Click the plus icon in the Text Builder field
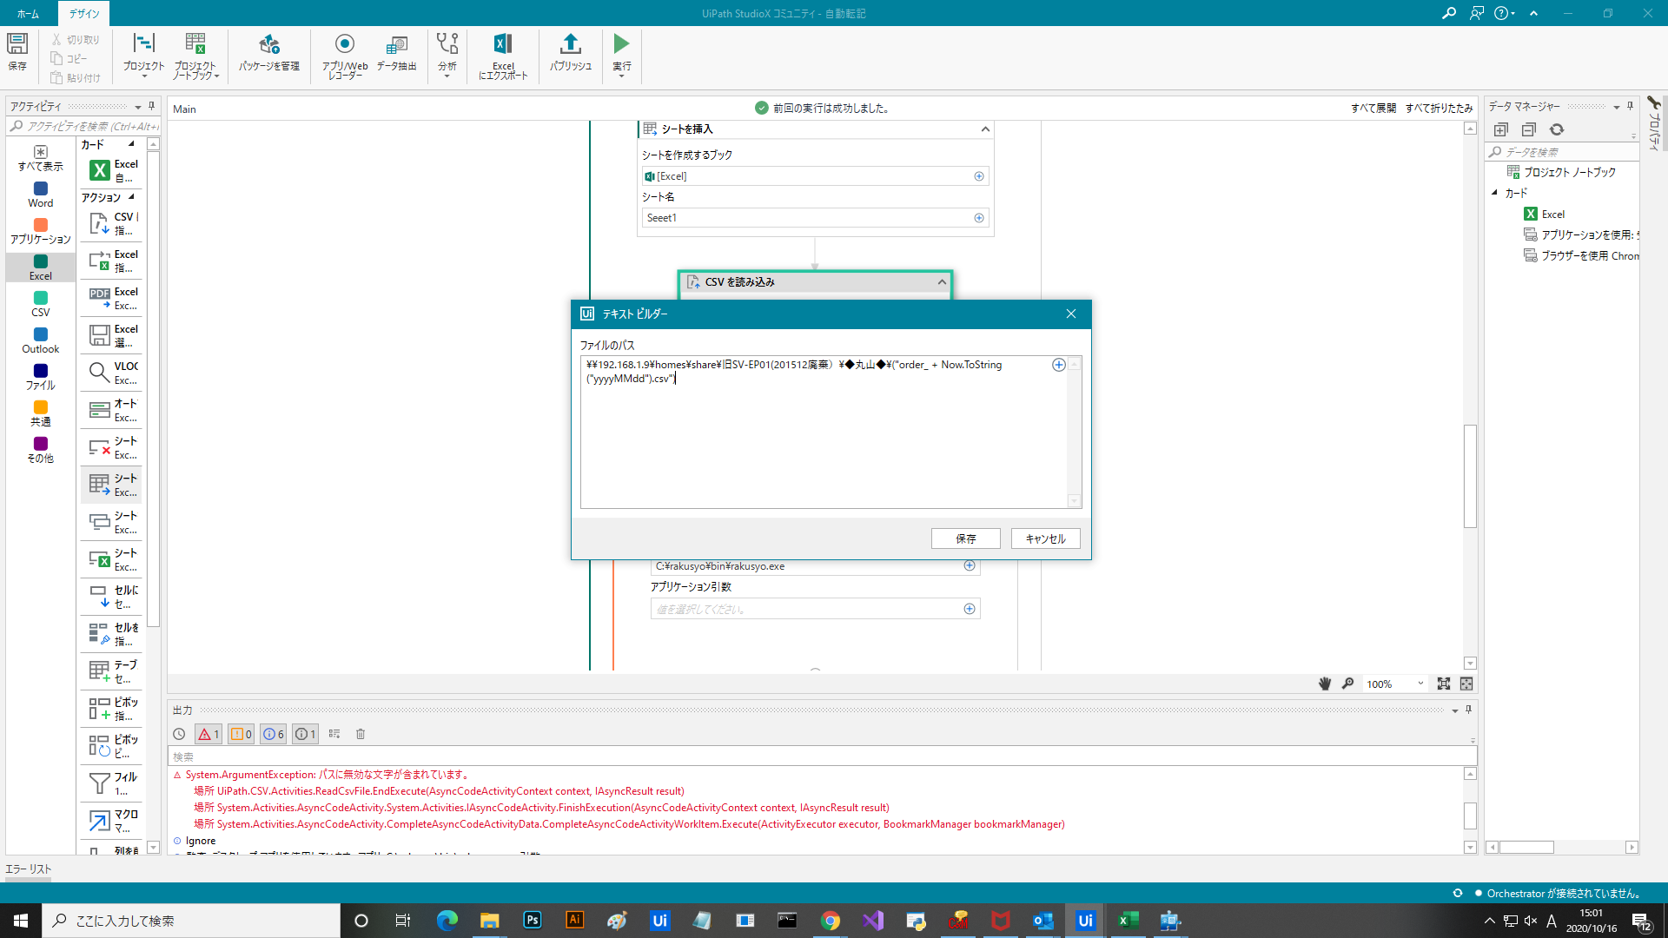This screenshot has width=1668, height=938. [1058, 365]
